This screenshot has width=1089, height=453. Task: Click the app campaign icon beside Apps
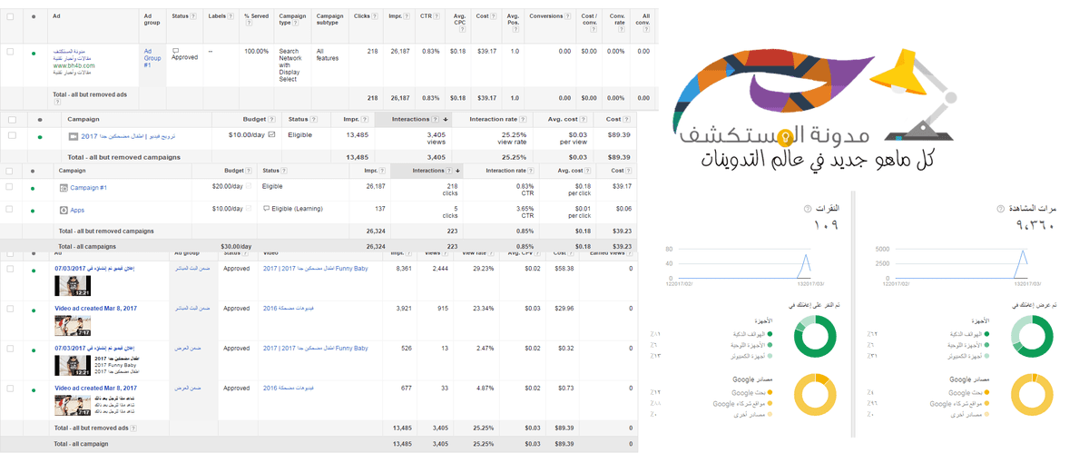(64, 210)
